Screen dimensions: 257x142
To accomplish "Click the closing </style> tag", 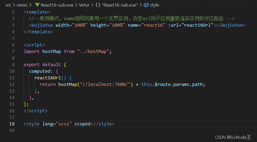I will (104, 124).
